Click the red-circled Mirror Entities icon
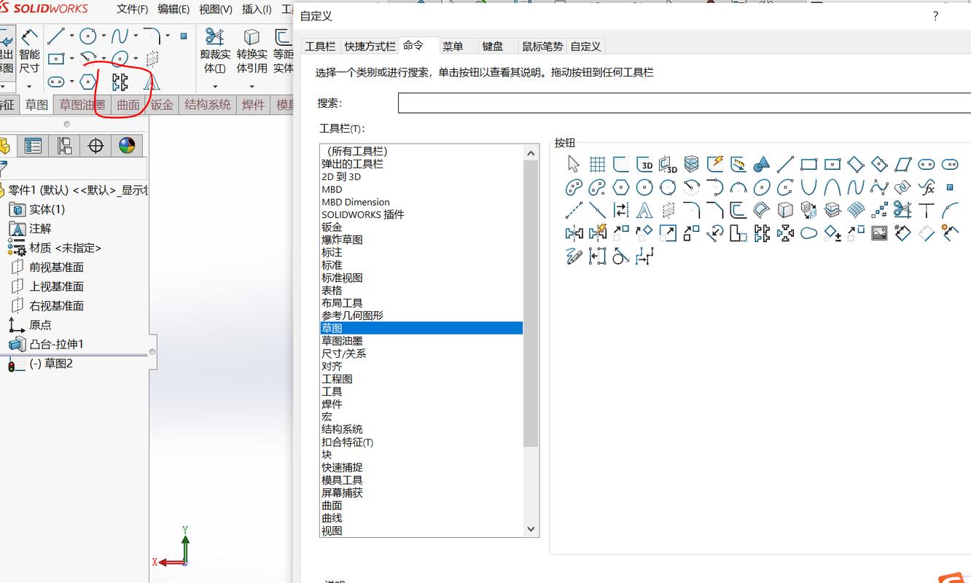This screenshot has height=583, width=971. click(x=120, y=82)
